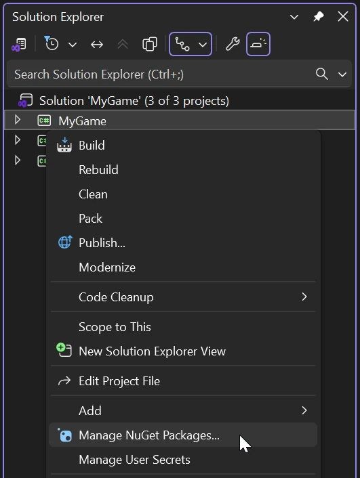Open the search options dropdown arrow
This screenshot has height=478, width=360.
342,74
